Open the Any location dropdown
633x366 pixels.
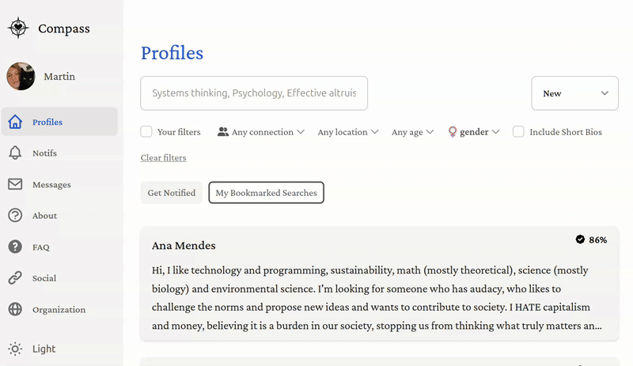348,132
